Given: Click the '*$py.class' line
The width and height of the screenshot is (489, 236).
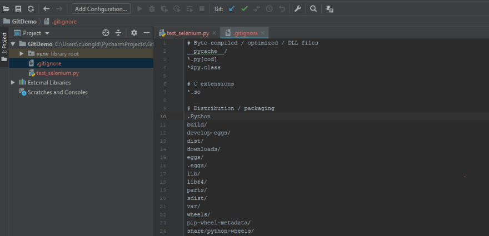Looking at the screenshot, I should 203,67.
